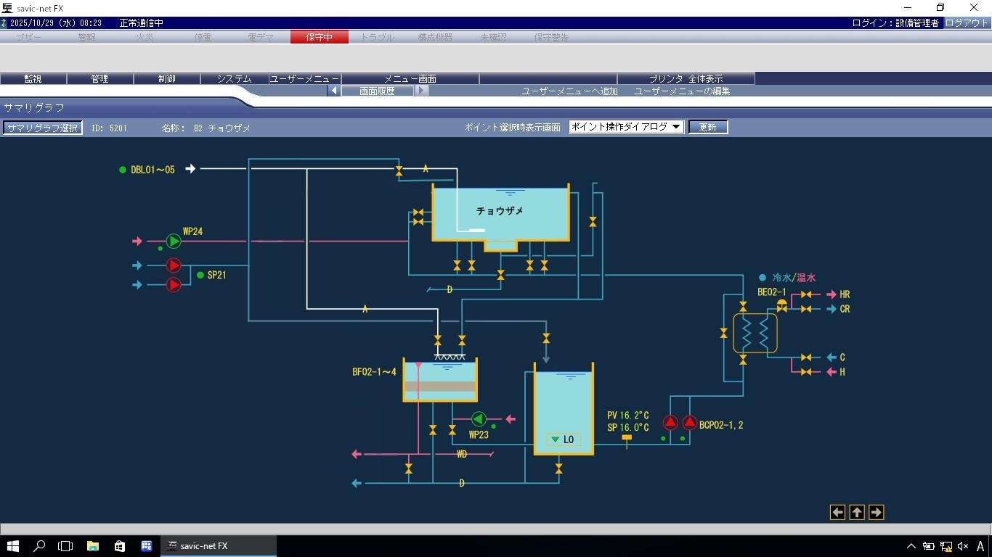
Task: Open the システム menu
Action: pos(234,79)
